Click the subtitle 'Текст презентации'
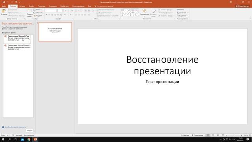Image resolution: width=252 pixels, height=142 pixels. pos(162,82)
